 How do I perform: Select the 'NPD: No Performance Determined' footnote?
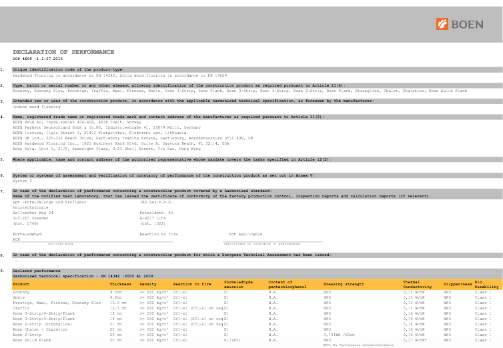(x=359, y=345)
